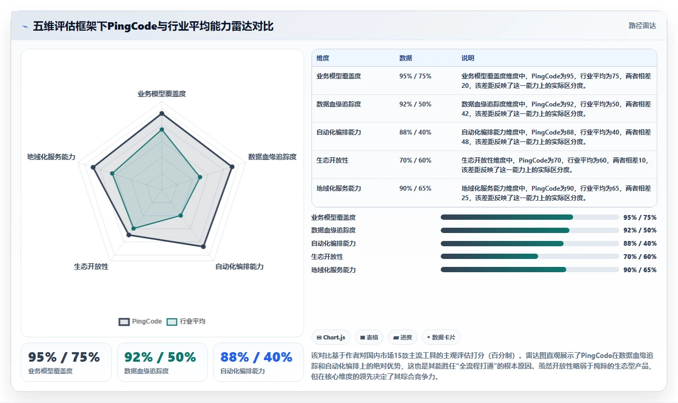Select the 进度 tag

(403, 337)
